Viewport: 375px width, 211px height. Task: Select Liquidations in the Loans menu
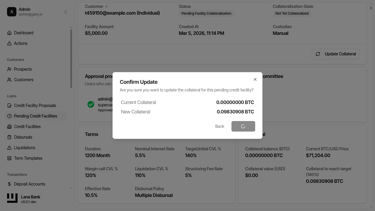pos(24,147)
